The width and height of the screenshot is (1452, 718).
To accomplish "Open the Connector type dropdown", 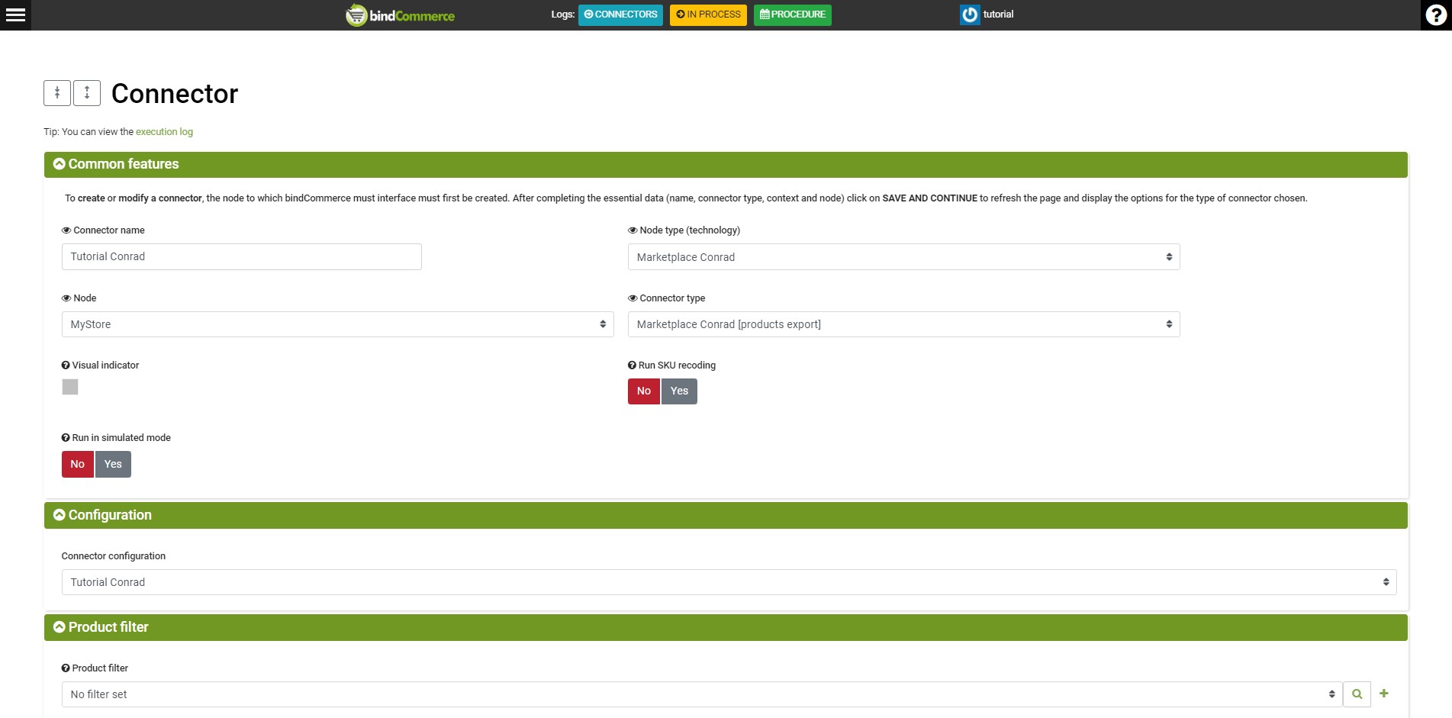I will 903,324.
